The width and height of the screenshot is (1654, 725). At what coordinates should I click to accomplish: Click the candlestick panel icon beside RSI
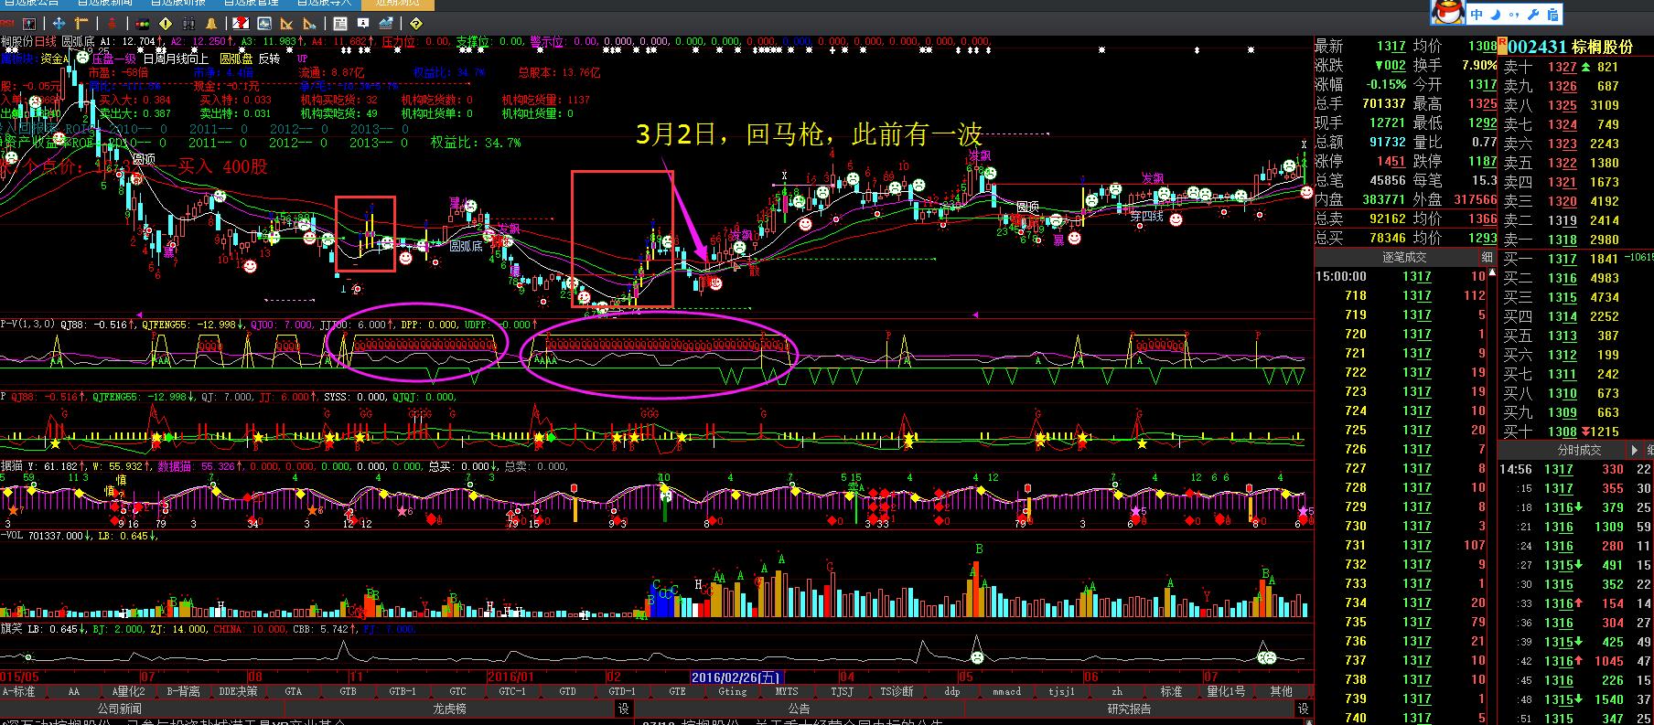29,24
